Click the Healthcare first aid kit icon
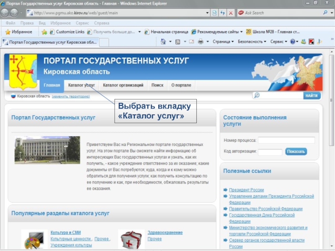 [x=131, y=240]
